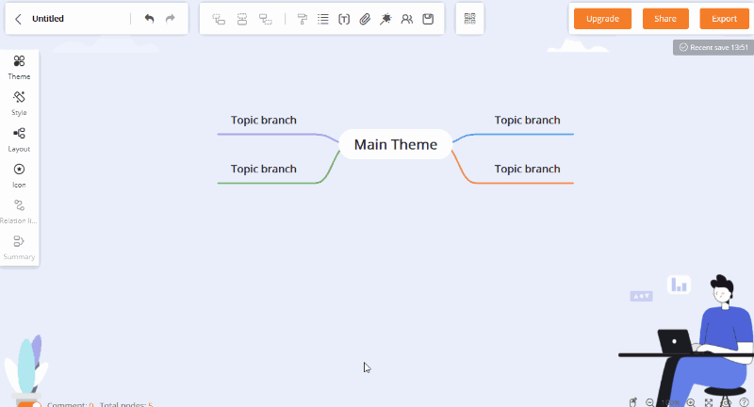Click the attachment paperclip icon

tap(365, 19)
